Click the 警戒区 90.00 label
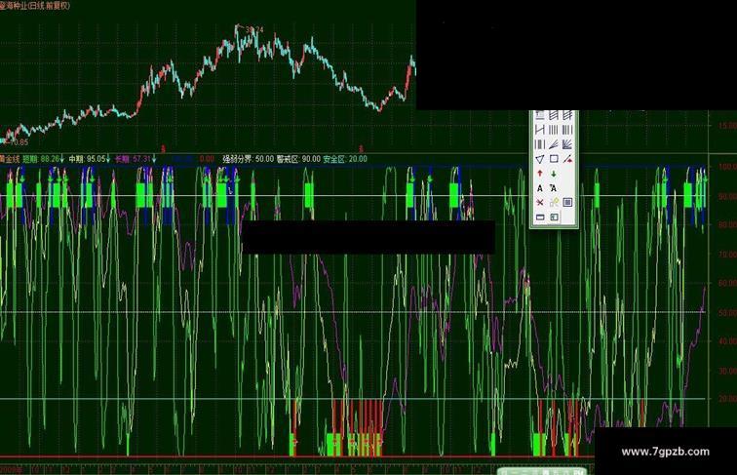737x475 pixels. pos(298,159)
